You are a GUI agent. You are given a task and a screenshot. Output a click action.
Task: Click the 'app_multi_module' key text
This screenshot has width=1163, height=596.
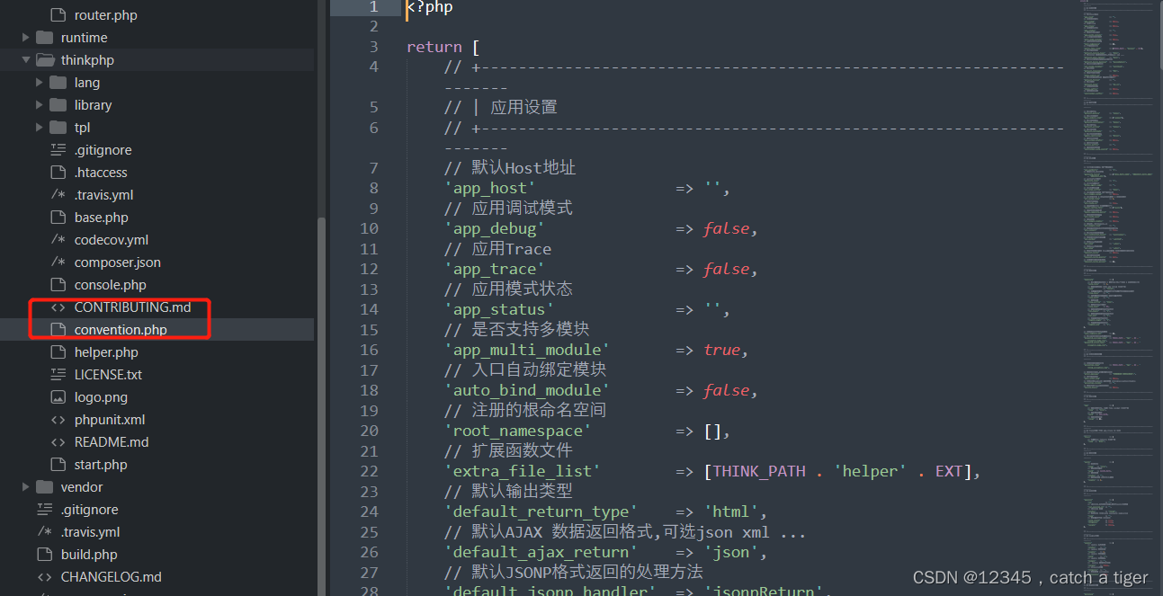click(527, 351)
